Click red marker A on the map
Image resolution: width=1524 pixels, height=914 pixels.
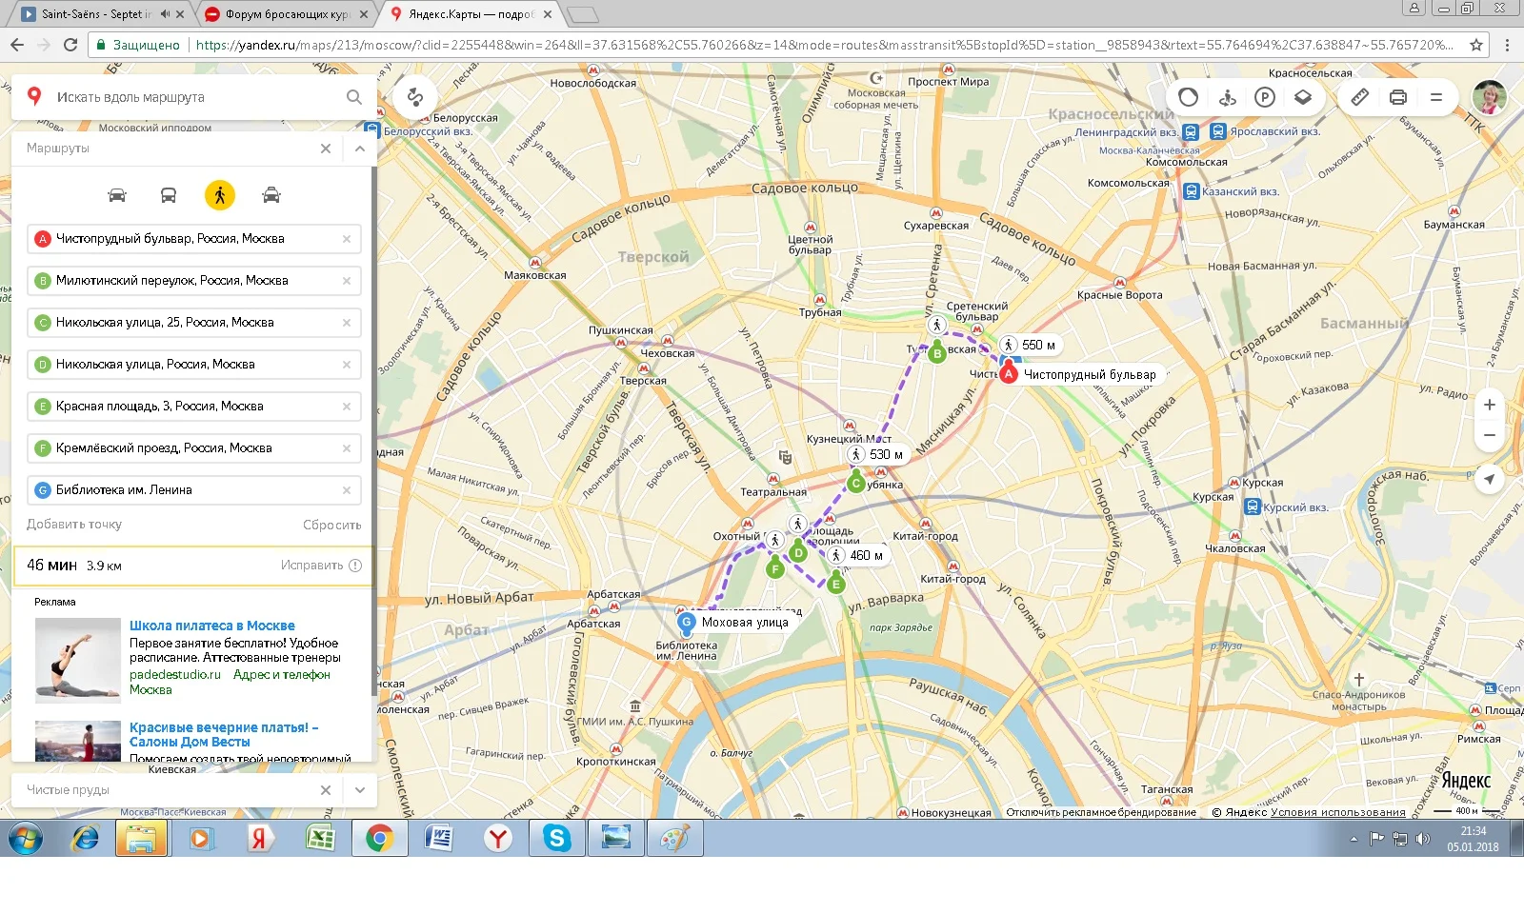(x=1009, y=373)
